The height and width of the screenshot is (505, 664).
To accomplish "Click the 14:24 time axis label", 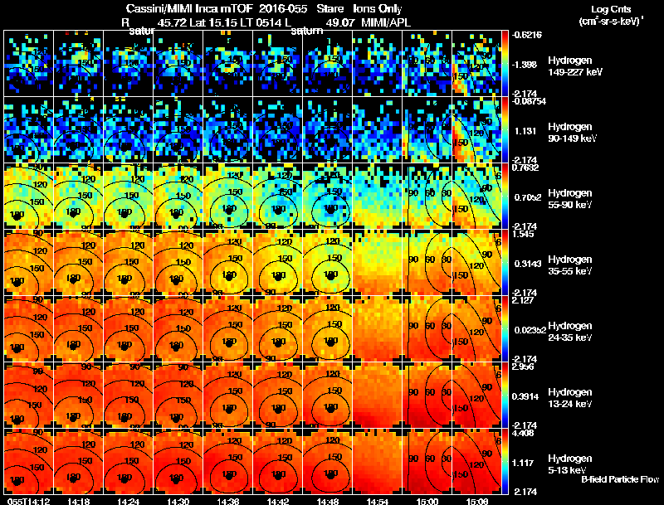I will coord(128,501).
